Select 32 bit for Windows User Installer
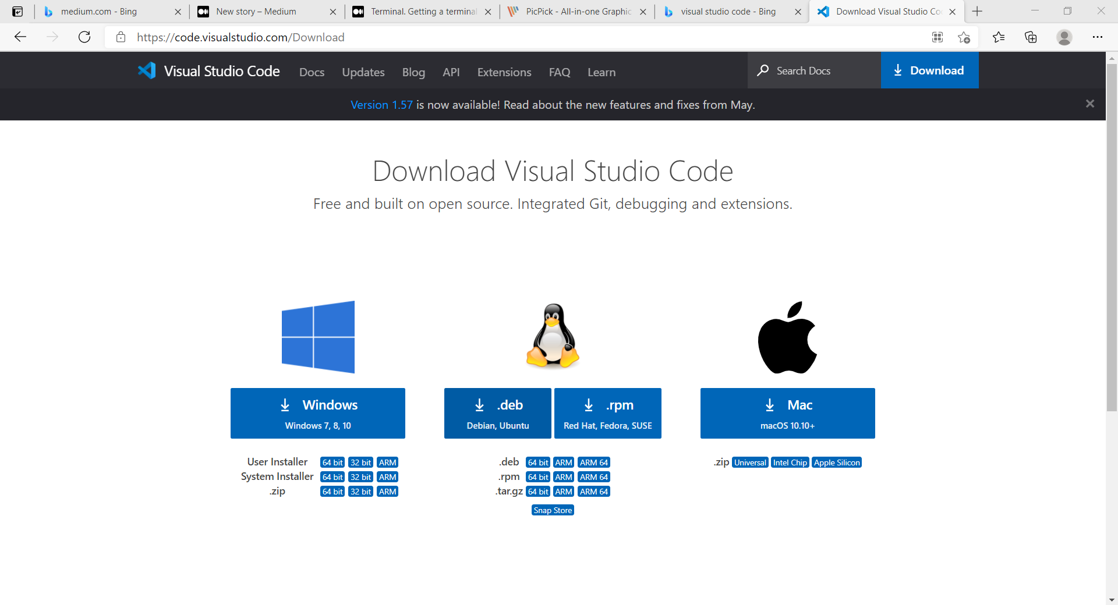 click(x=361, y=462)
